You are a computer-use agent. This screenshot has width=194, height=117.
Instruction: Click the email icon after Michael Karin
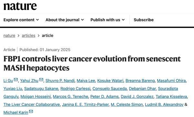pyautogui.click(x=31, y=112)
